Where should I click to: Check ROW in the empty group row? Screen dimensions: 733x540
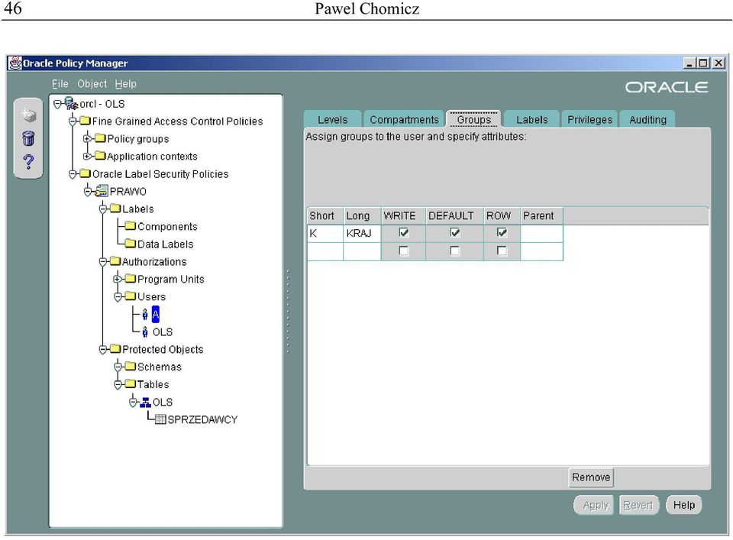(x=502, y=251)
